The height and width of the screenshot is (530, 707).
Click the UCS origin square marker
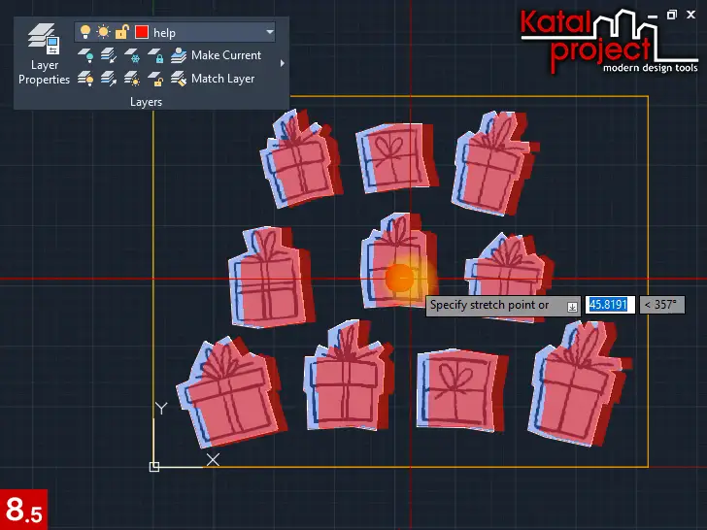coord(154,467)
